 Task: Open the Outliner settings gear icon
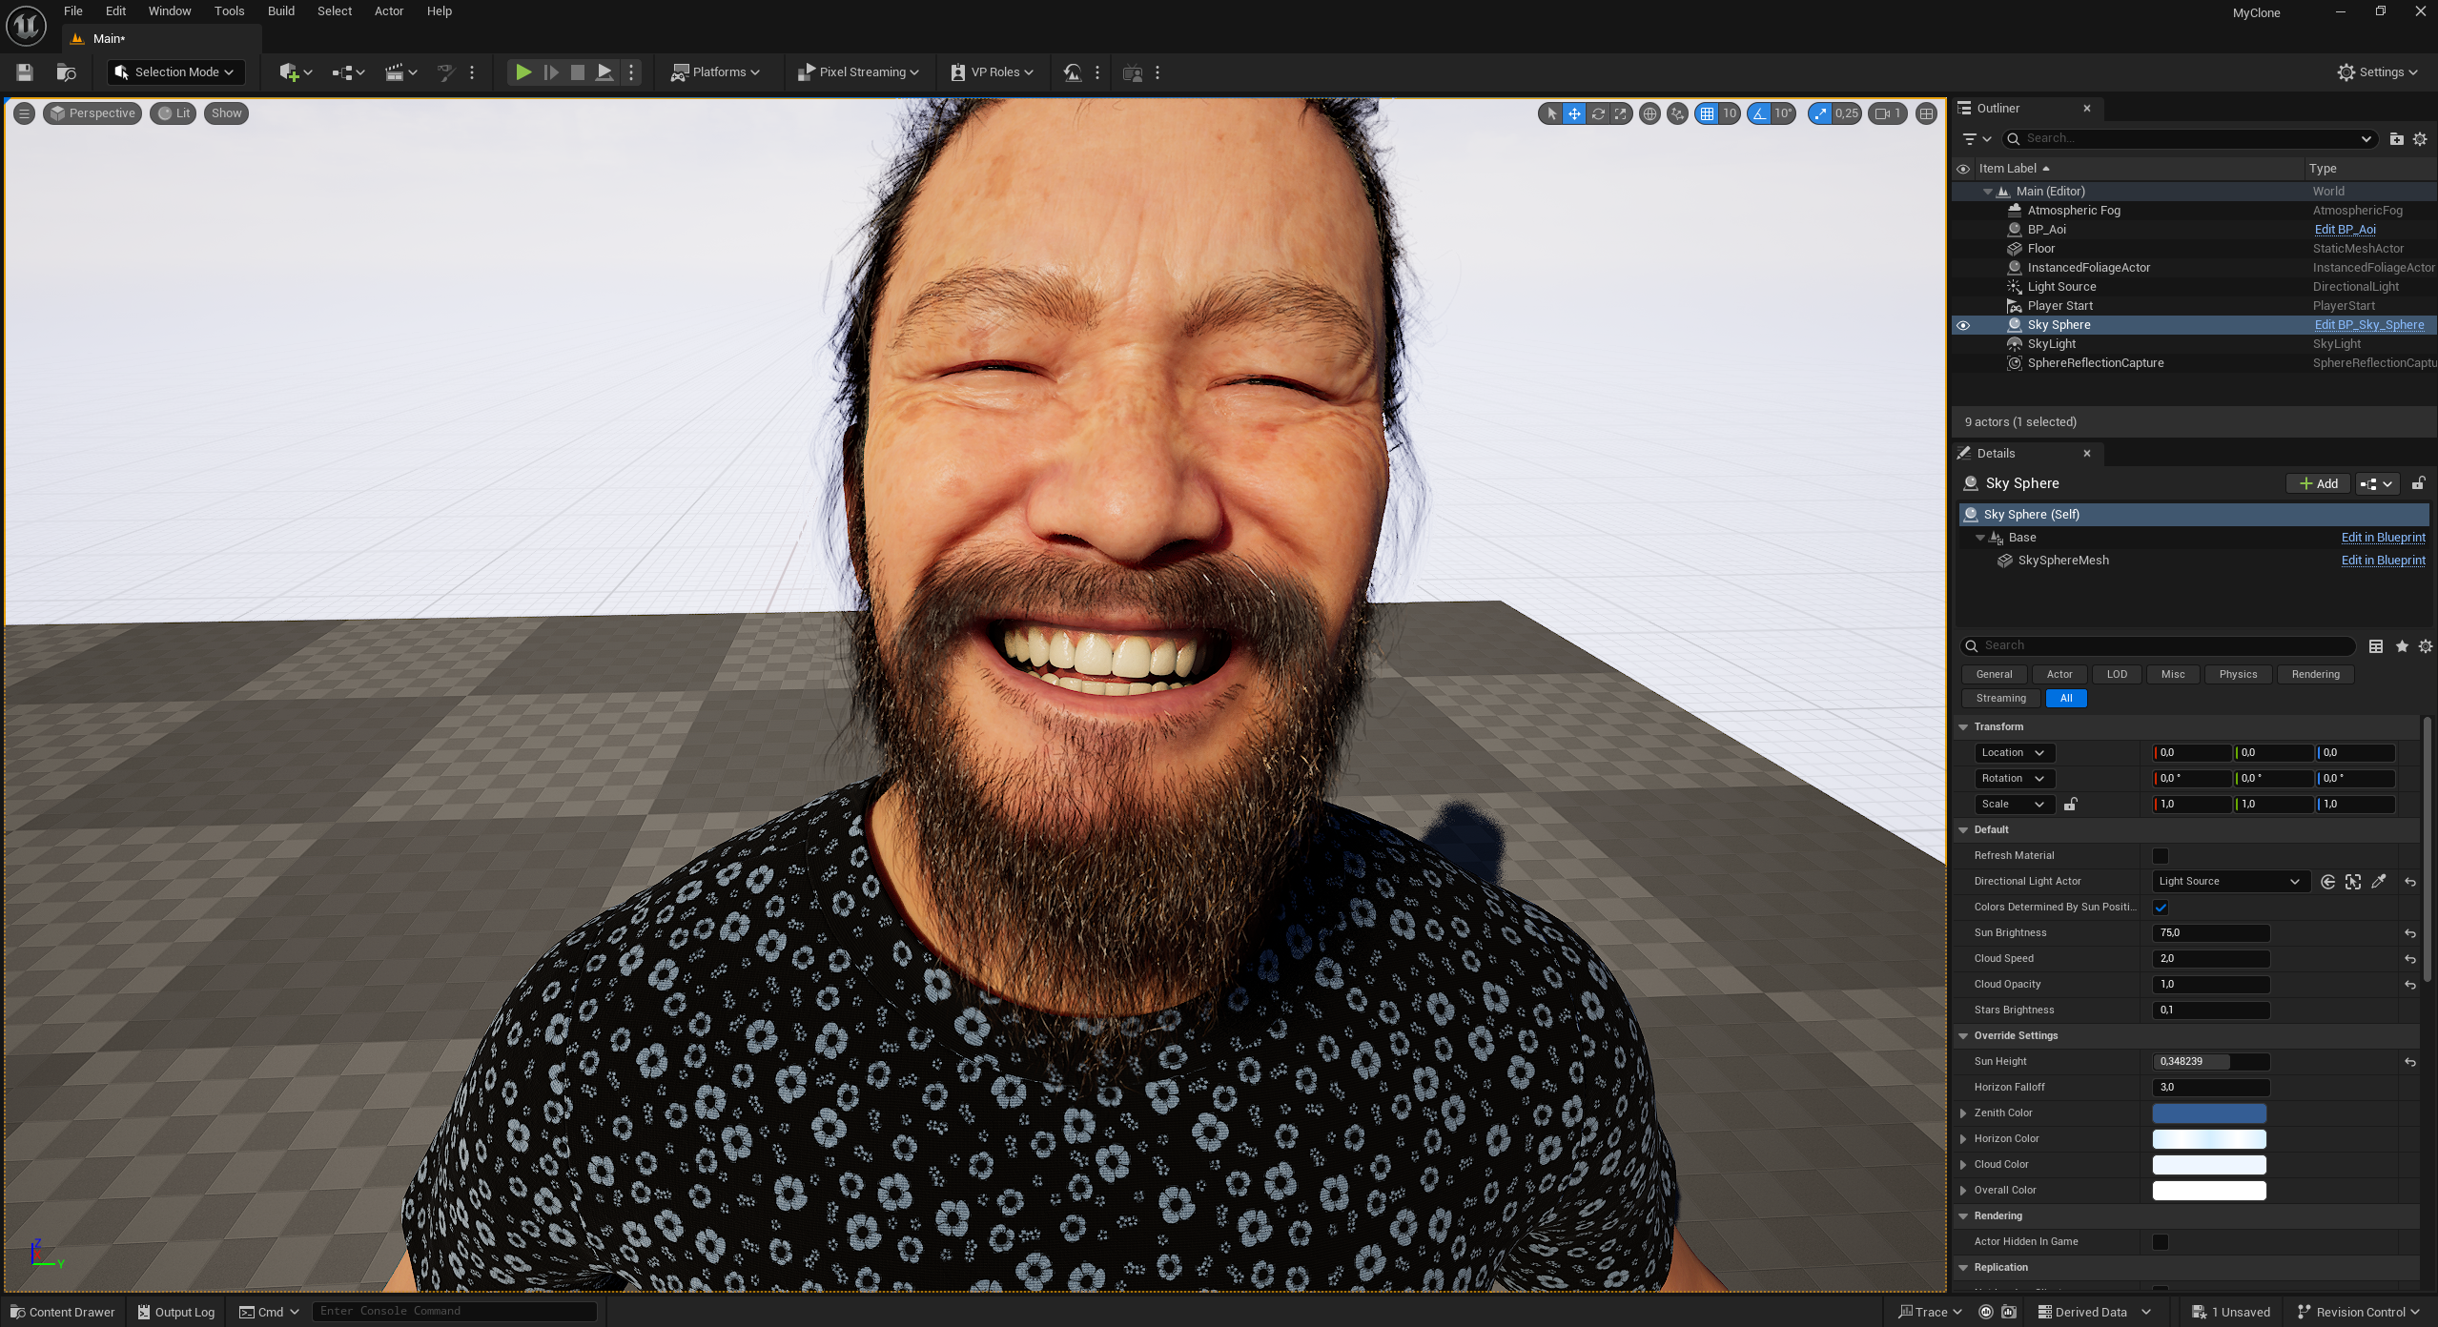click(2420, 139)
